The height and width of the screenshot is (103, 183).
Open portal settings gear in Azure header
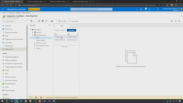pos(149,9)
